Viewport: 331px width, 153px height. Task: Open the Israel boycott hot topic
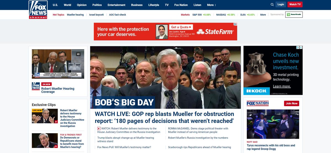97,15
